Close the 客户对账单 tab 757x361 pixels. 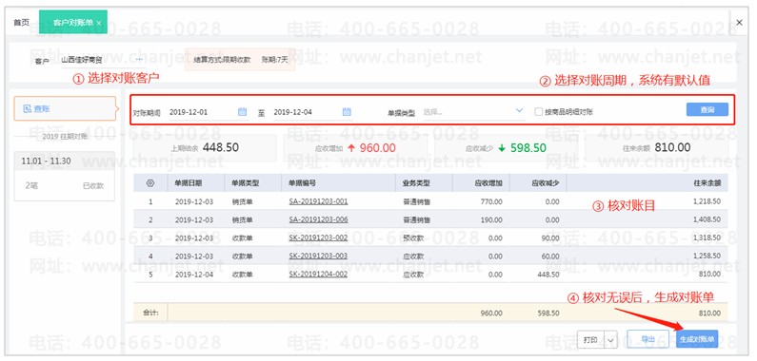[x=99, y=23]
